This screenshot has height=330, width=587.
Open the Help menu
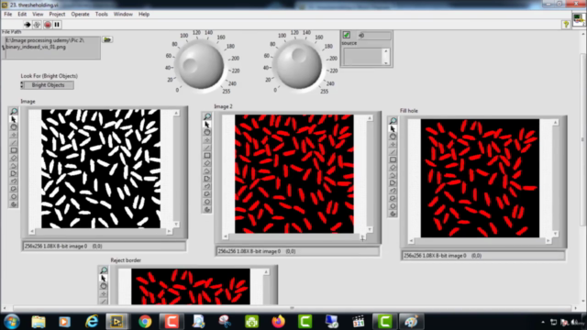tap(144, 15)
